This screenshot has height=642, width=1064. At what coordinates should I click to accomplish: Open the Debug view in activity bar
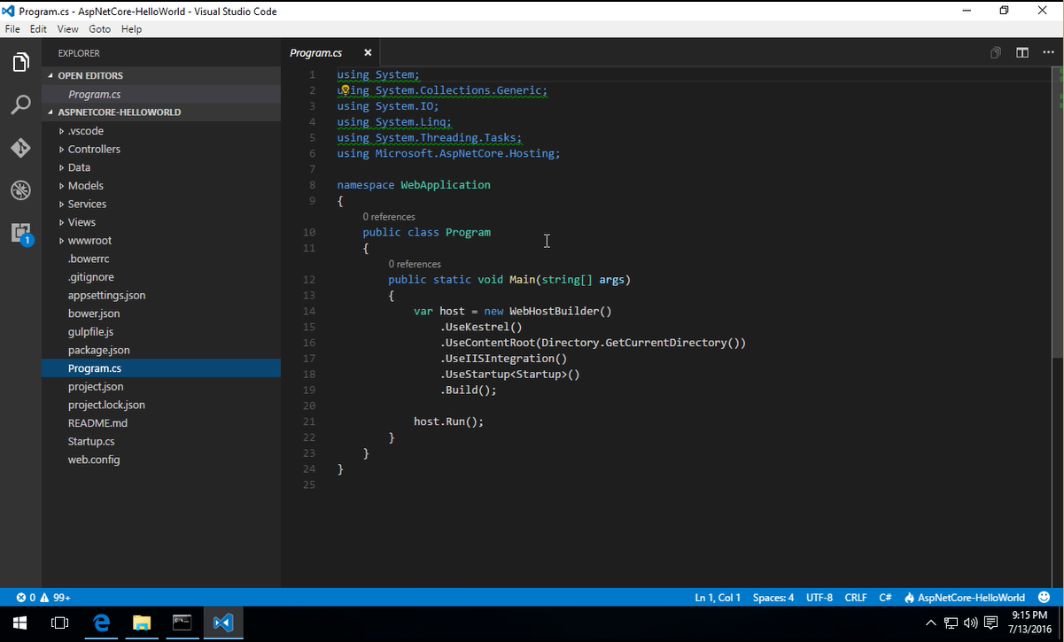[19, 190]
